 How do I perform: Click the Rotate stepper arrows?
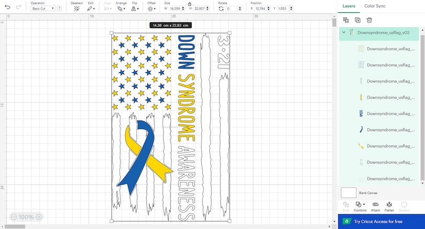click(240, 9)
